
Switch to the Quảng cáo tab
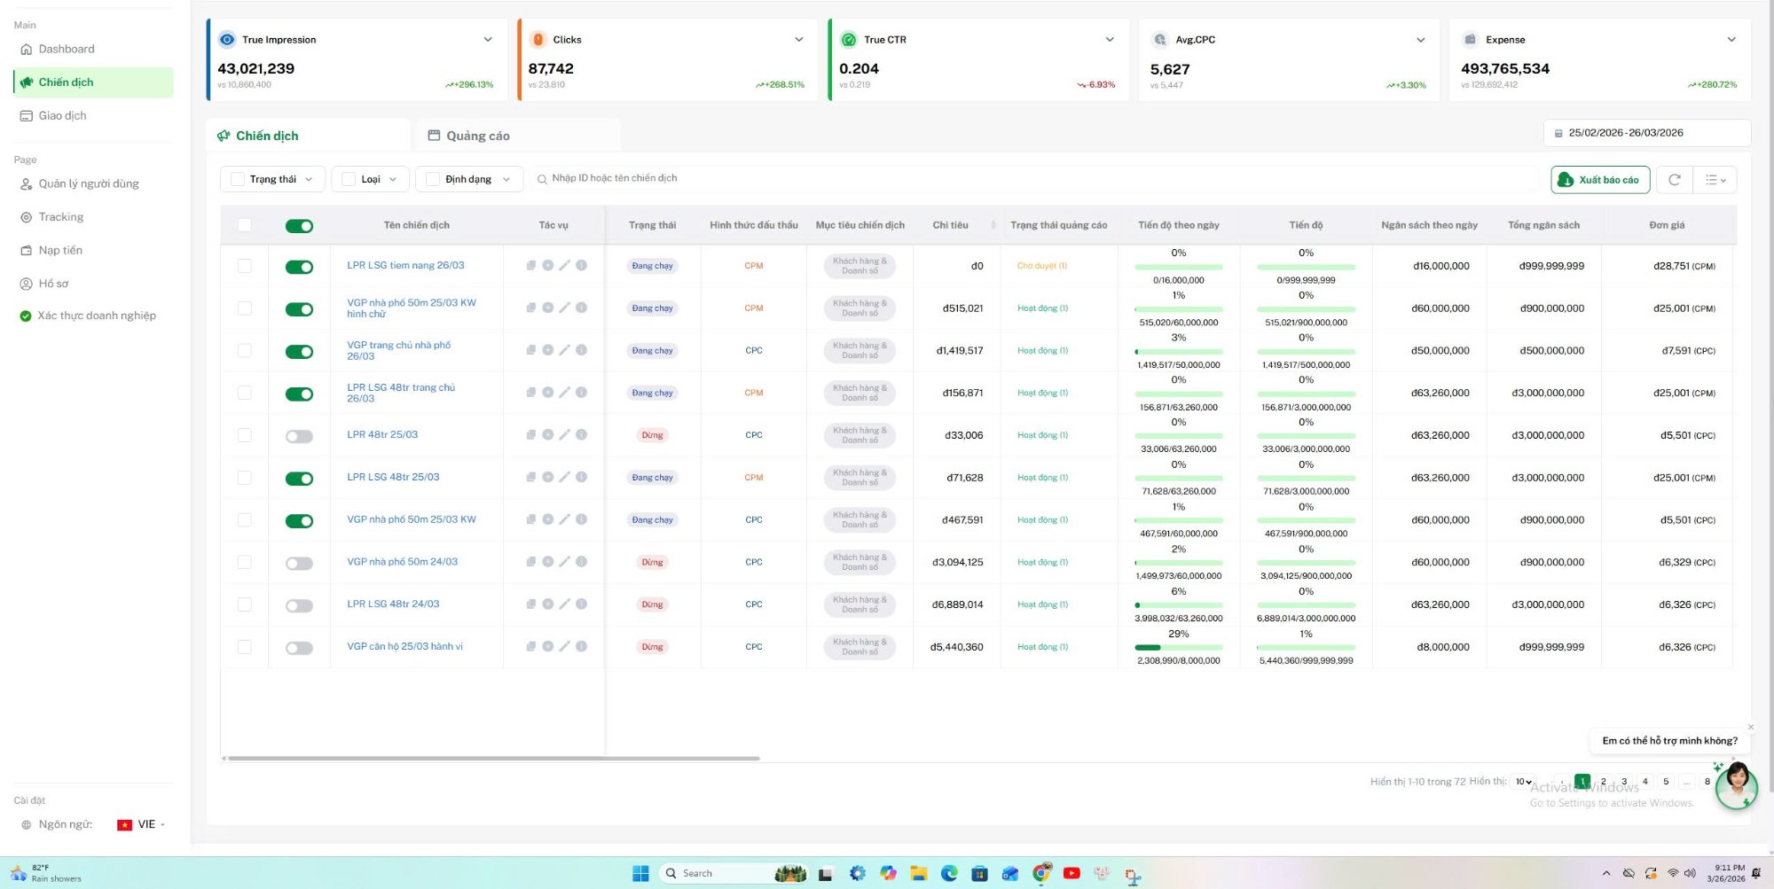[478, 135]
